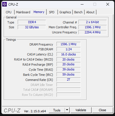The height and width of the screenshot is (116, 115).
Task: Click the Validate button
Action: (x=81, y=110)
